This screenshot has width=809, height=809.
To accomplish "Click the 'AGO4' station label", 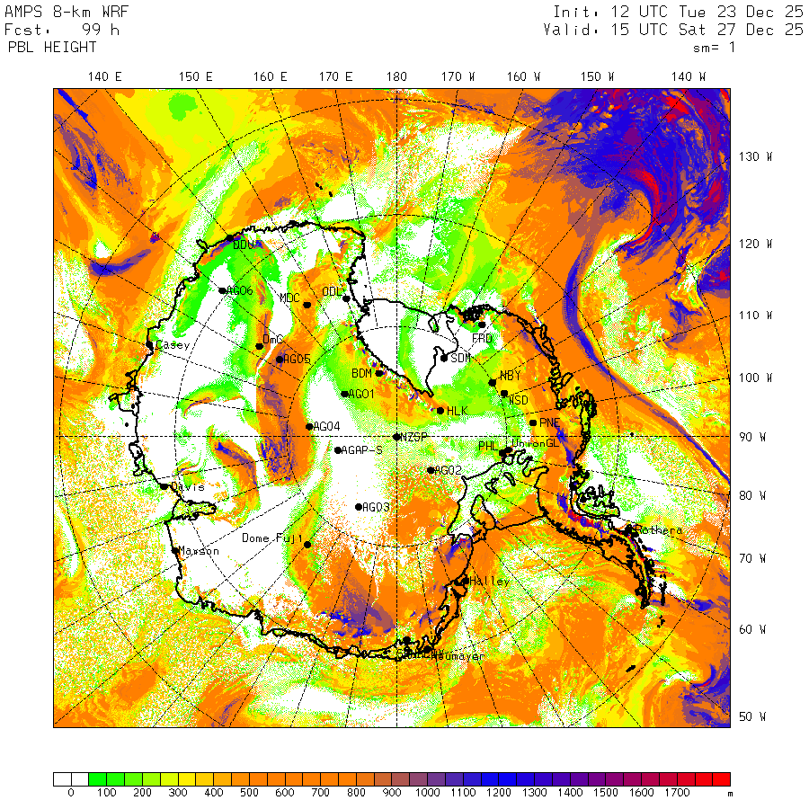I will point(326,427).
